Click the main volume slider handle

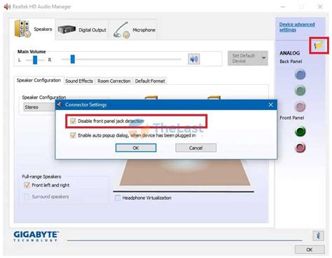pyautogui.click(x=73, y=59)
